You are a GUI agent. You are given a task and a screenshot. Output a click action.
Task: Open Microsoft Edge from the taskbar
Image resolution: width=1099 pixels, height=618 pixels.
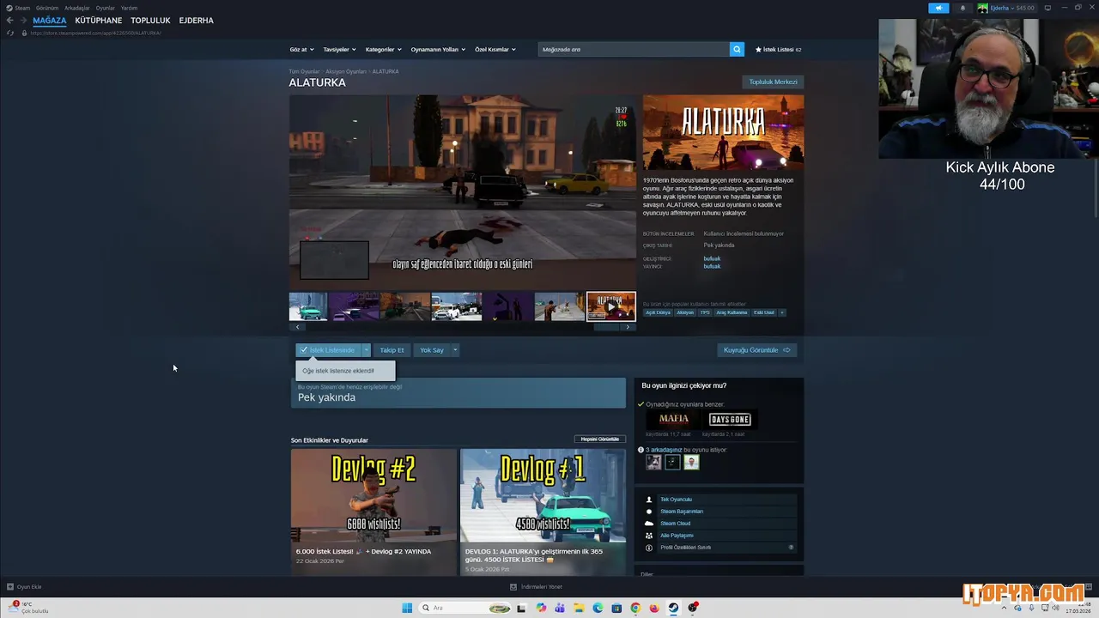(598, 608)
